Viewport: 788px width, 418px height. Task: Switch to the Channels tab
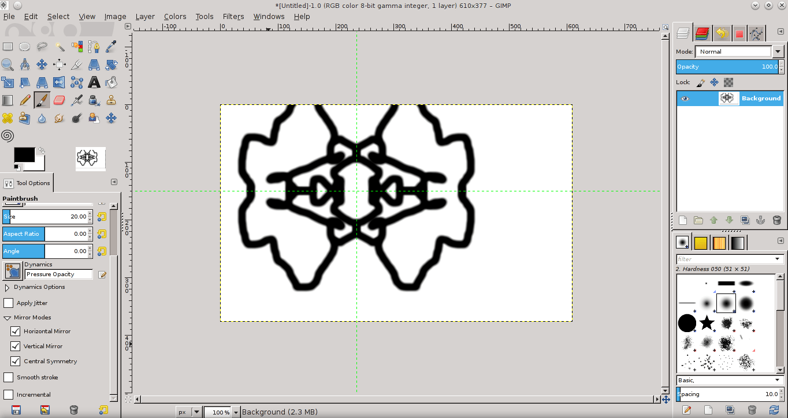pyautogui.click(x=702, y=33)
